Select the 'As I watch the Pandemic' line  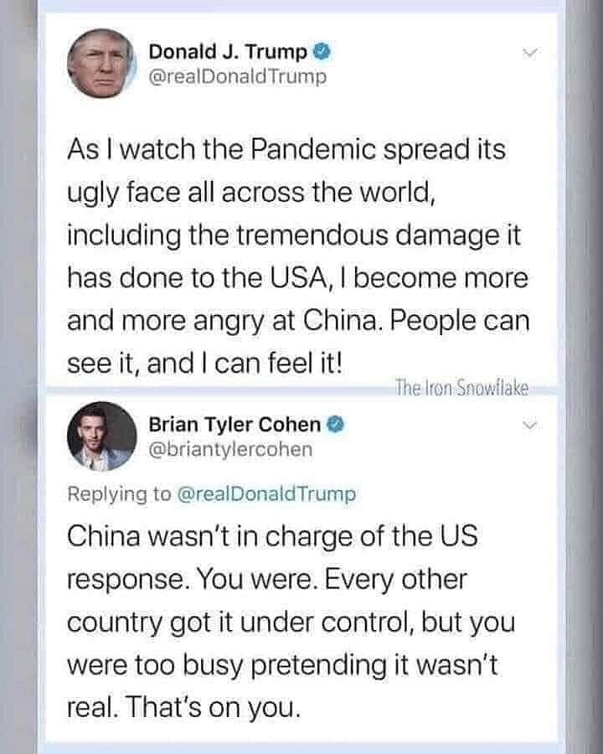[x=286, y=151]
